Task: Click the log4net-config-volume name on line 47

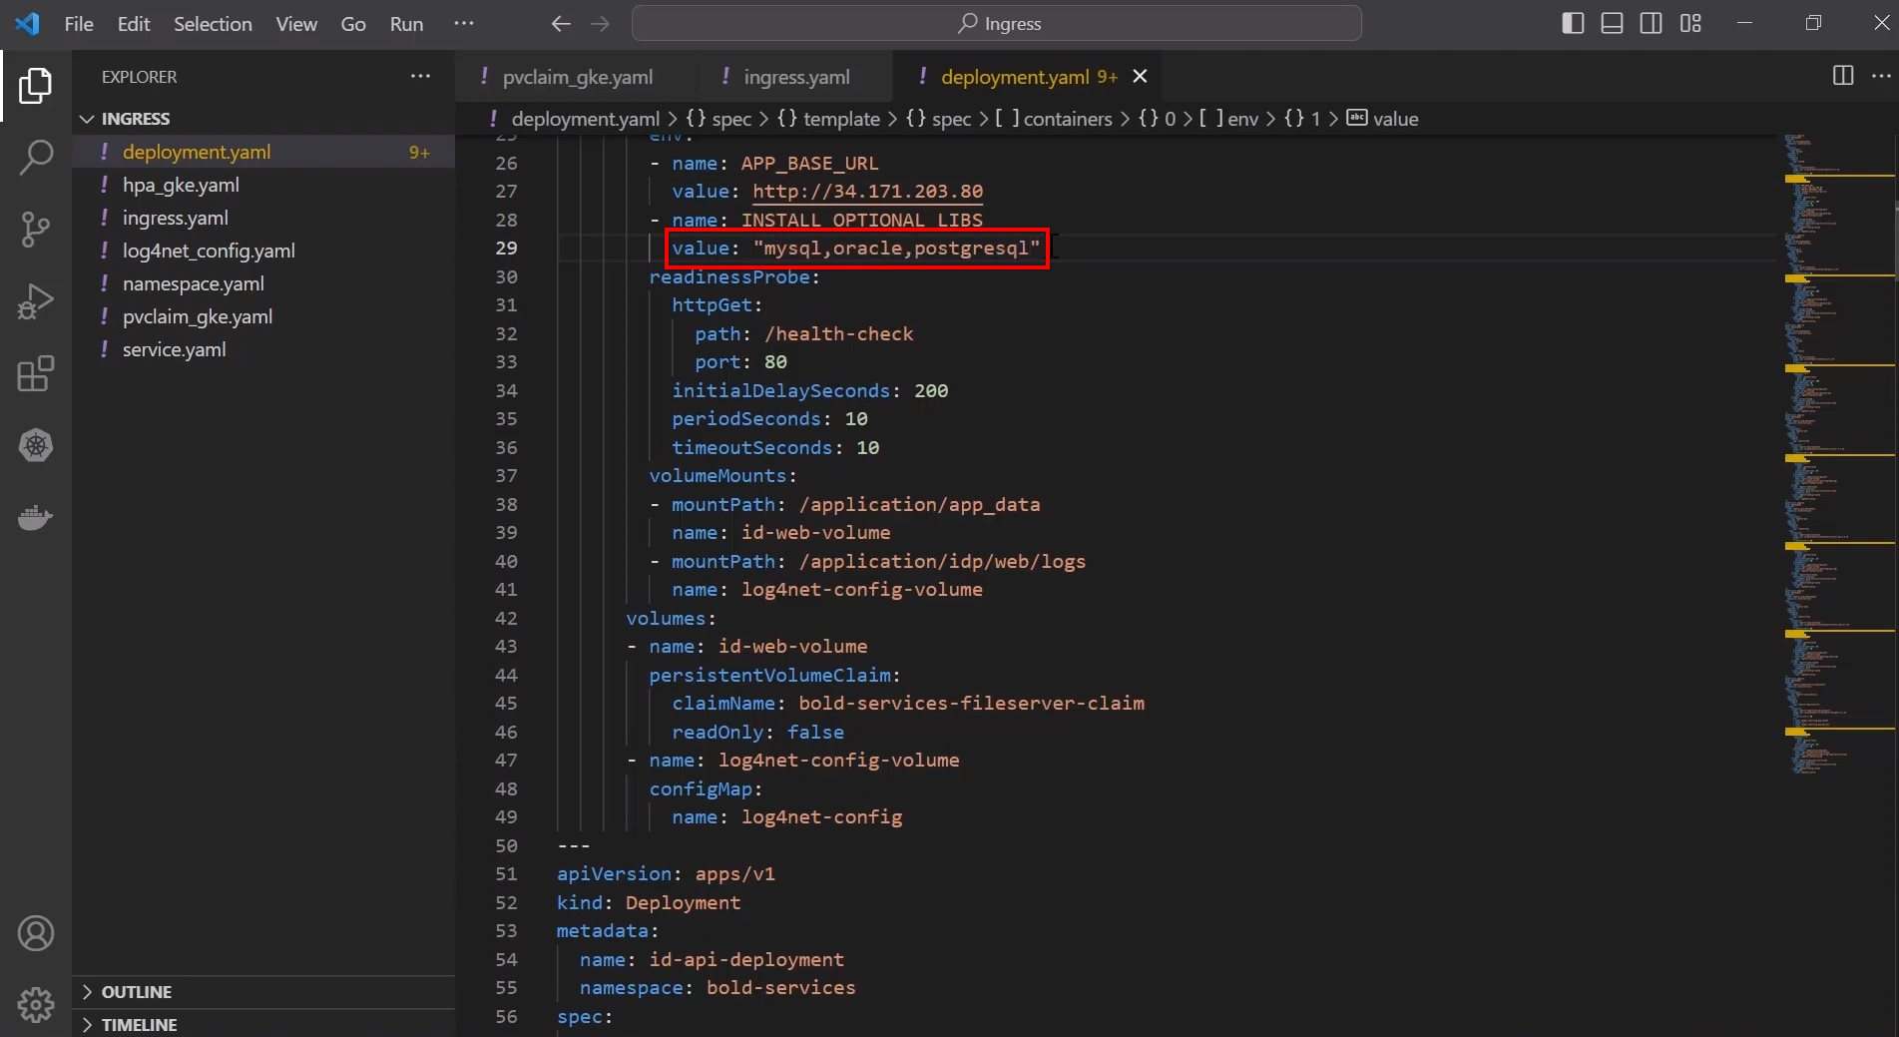Action: (838, 760)
